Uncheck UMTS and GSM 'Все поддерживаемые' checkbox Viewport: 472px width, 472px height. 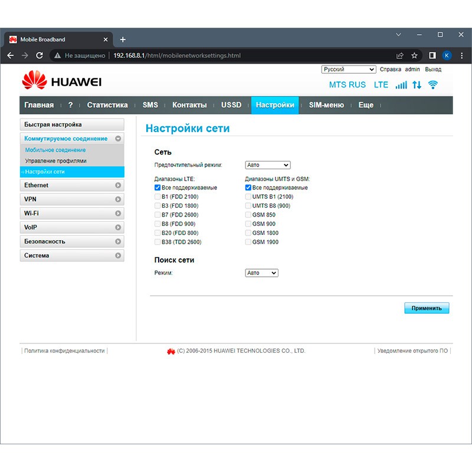pyautogui.click(x=248, y=188)
